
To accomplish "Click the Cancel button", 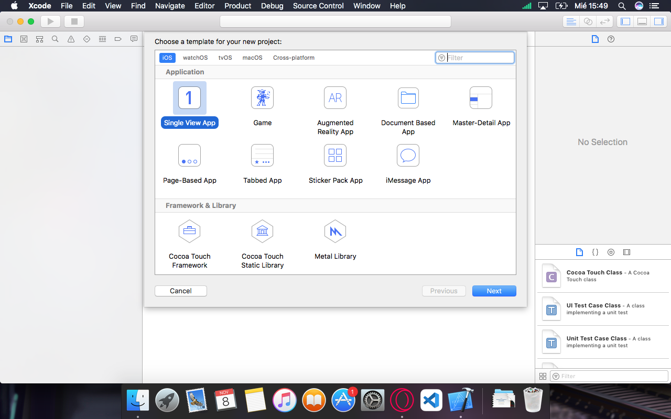I will (x=181, y=291).
